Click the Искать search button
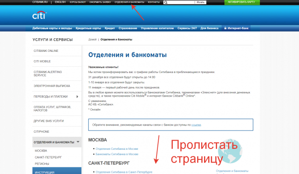299x174 pixels. click(x=201, y=2)
